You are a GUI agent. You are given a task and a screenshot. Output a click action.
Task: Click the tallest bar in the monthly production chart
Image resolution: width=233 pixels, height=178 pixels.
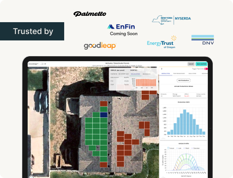click(185, 122)
